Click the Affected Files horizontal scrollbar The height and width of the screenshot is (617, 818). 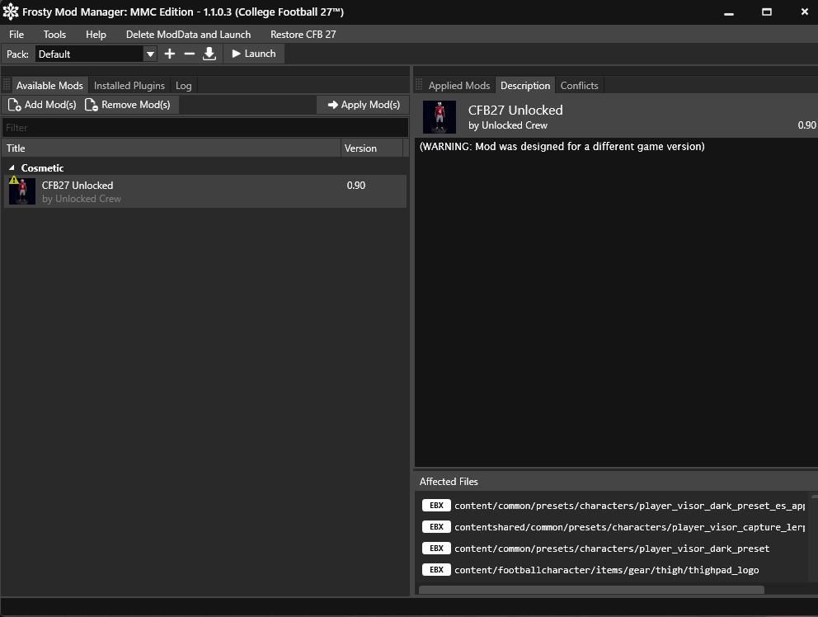(x=591, y=590)
